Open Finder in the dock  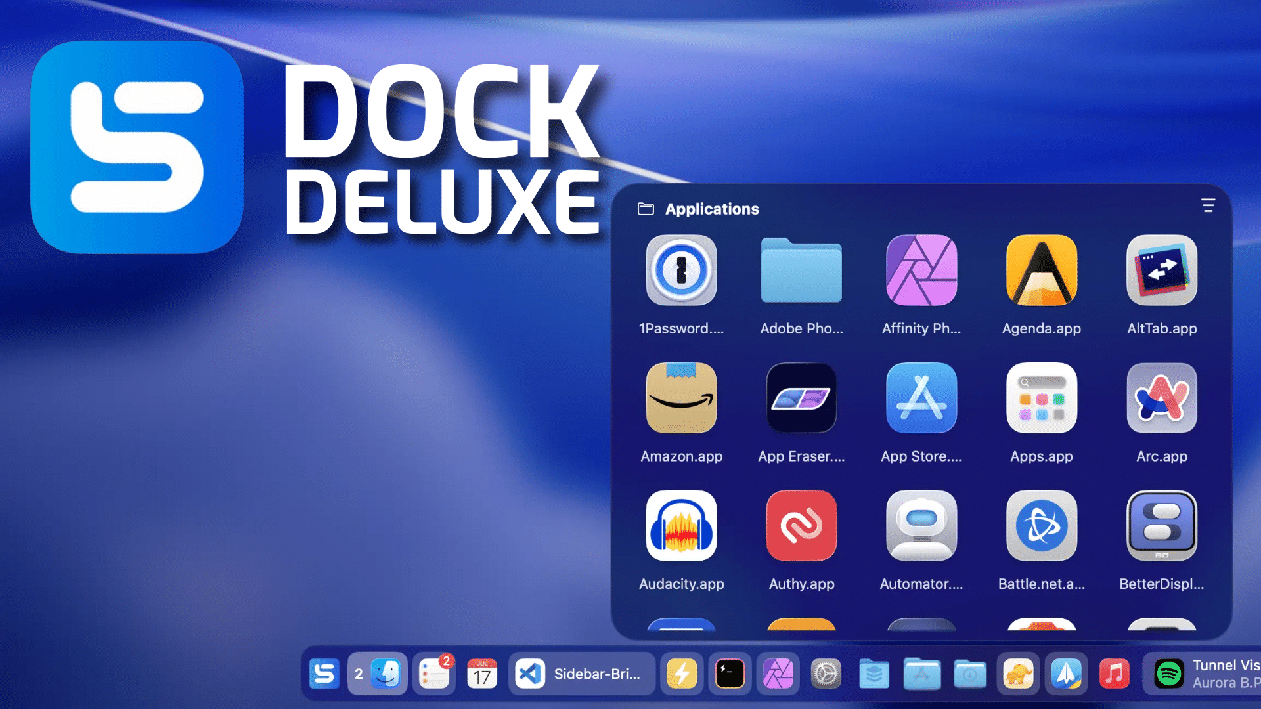click(386, 674)
